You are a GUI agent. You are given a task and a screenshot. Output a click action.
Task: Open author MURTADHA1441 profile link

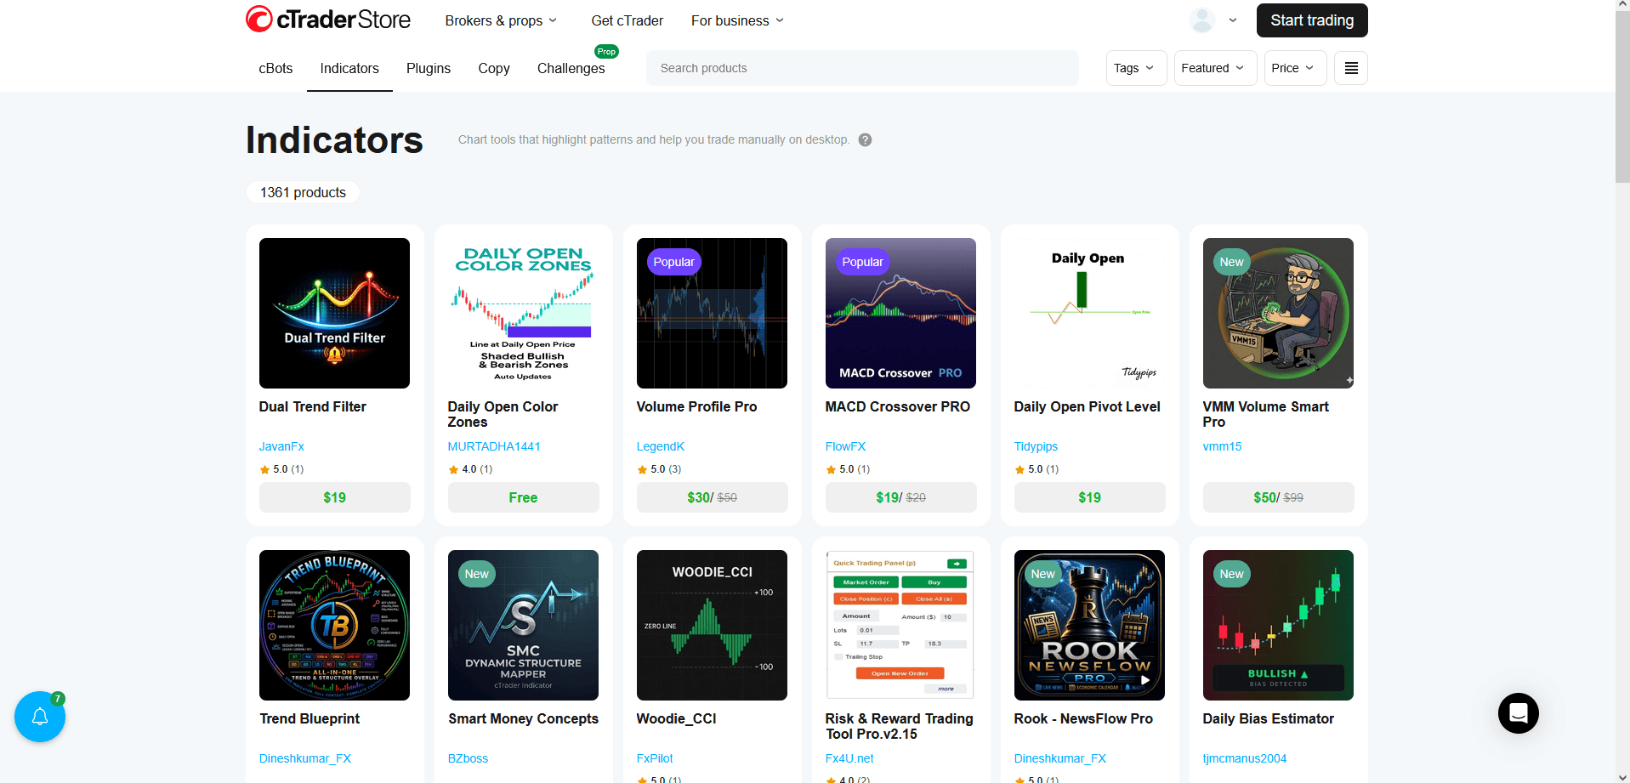pos(494,446)
